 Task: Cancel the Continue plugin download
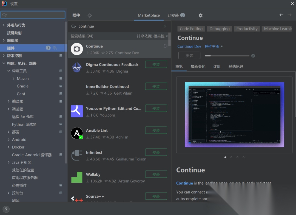click(x=253, y=56)
